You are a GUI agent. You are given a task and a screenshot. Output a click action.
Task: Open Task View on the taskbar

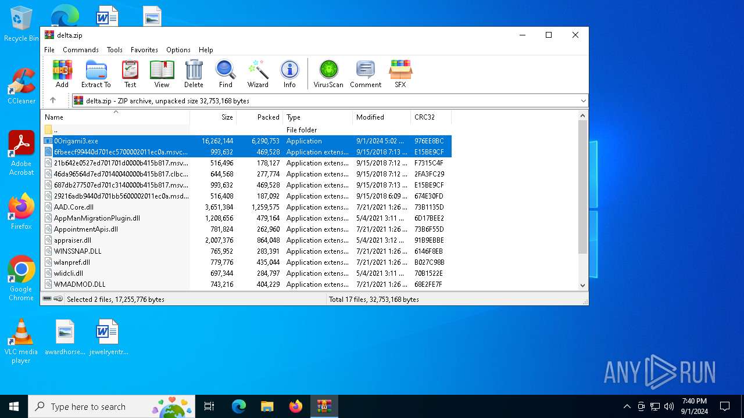click(209, 406)
